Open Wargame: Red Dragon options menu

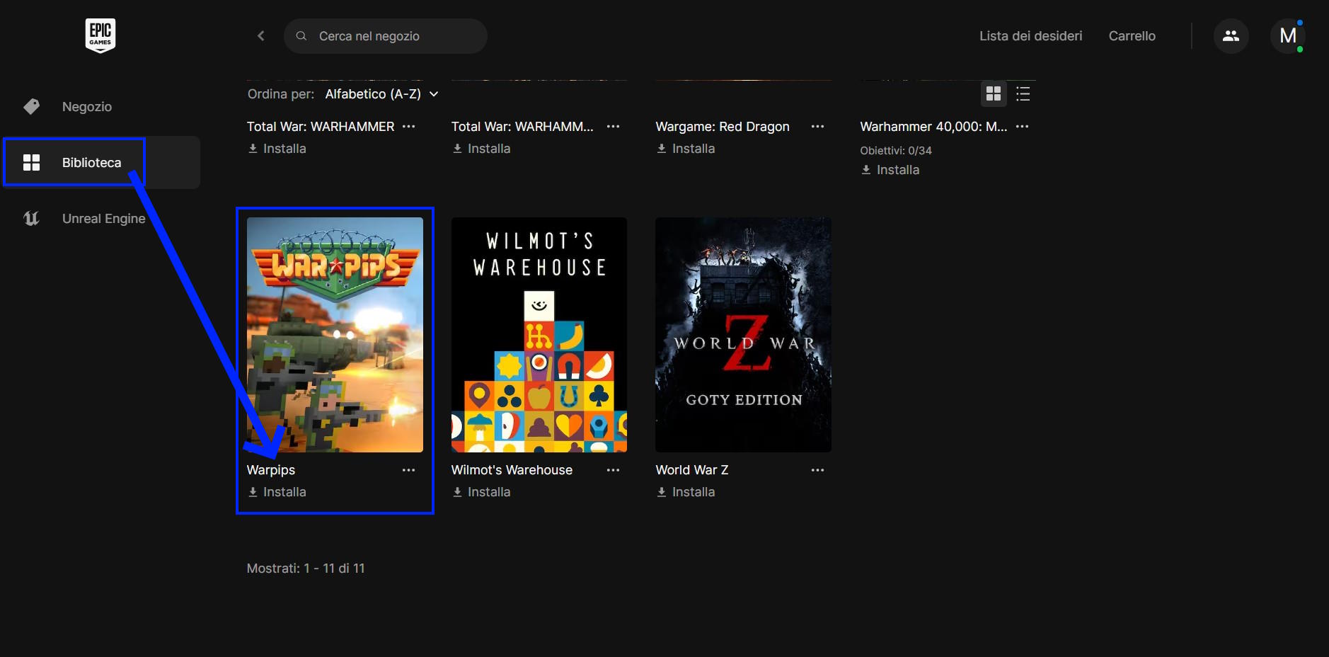tap(817, 127)
